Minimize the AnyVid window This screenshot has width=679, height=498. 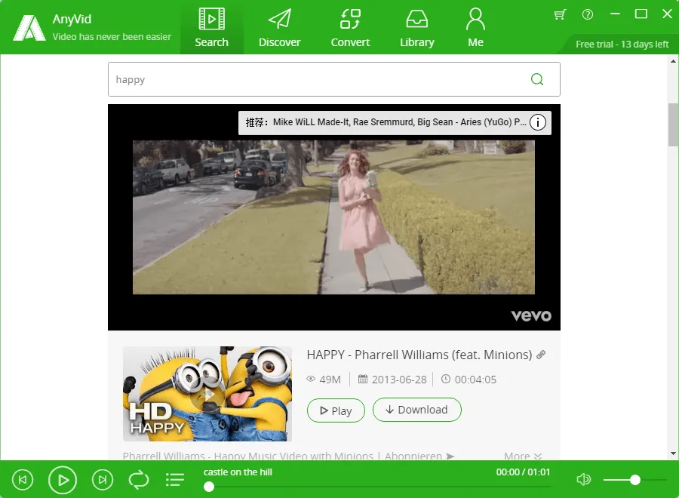[x=614, y=14]
